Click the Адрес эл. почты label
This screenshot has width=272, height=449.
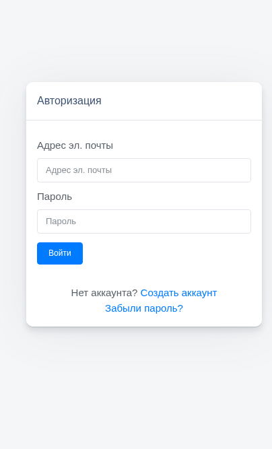click(x=75, y=145)
